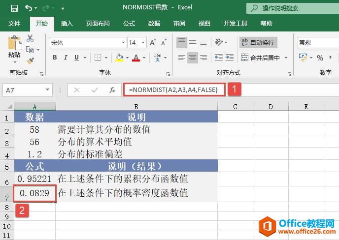The height and width of the screenshot is (240, 339).
Task: Expand the Name Box dropdown arrow
Action: point(48,90)
